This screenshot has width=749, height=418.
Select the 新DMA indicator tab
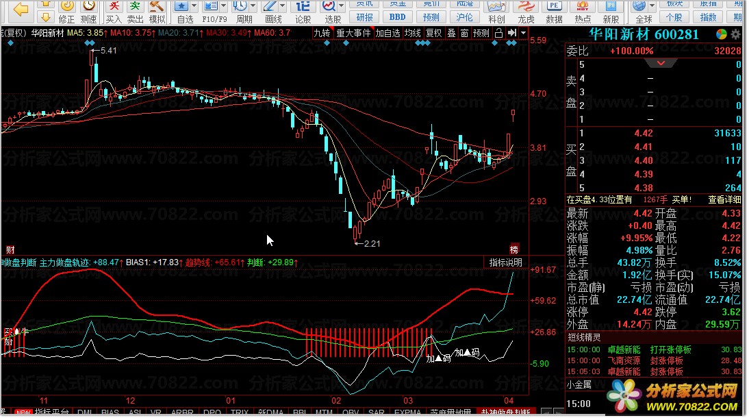(271, 413)
